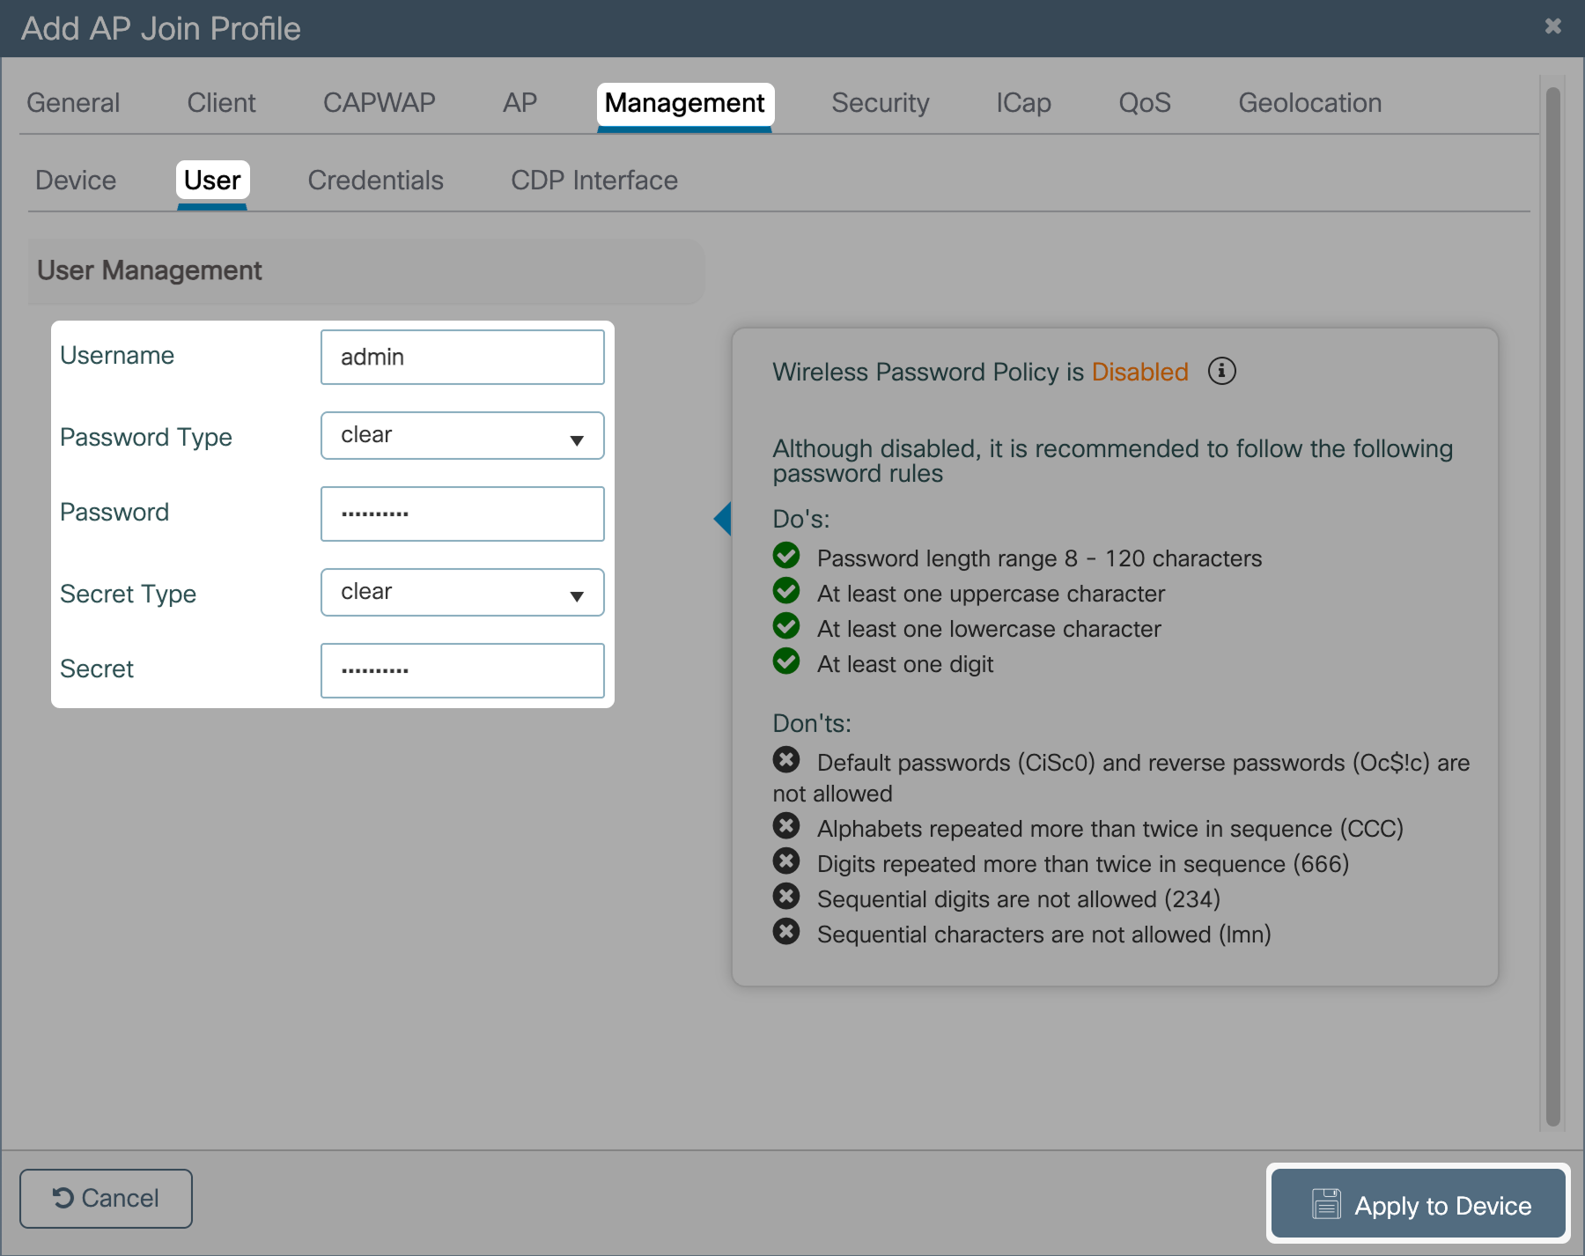The height and width of the screenshot is (1256, 1585).
Task: Click the X icon beside sequential digits rule
Action: [785, 897]
